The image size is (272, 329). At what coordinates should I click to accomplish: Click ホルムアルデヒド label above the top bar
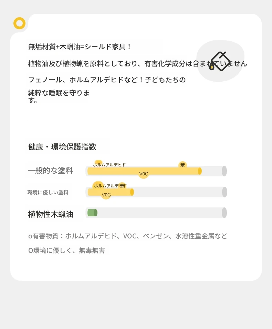pos(109,165)
